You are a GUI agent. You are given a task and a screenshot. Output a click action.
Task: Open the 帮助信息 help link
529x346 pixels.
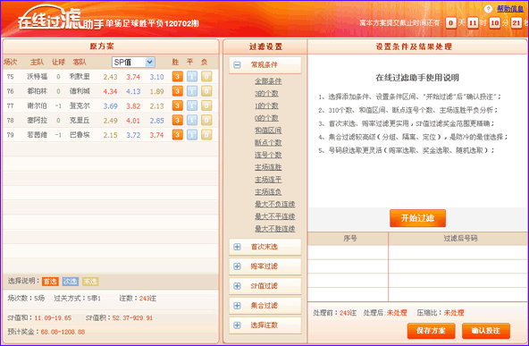tap(510, 9)
